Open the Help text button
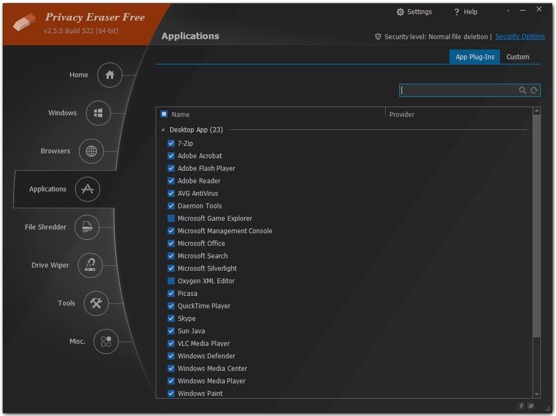 coord(471,12)
